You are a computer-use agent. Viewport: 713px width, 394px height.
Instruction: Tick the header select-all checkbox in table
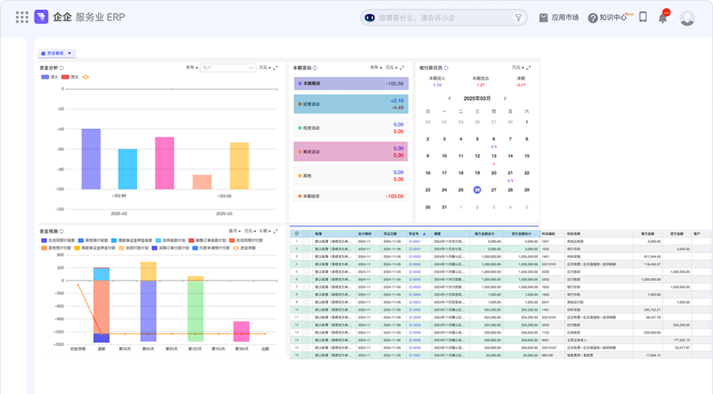(x=307, y=234)
